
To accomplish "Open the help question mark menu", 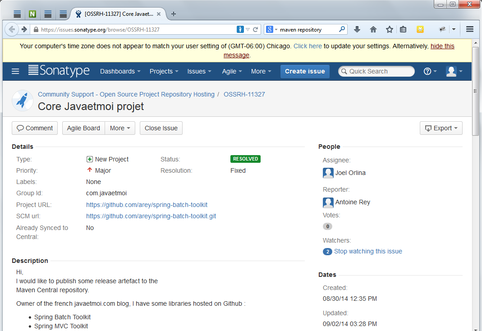I will 430,71.
